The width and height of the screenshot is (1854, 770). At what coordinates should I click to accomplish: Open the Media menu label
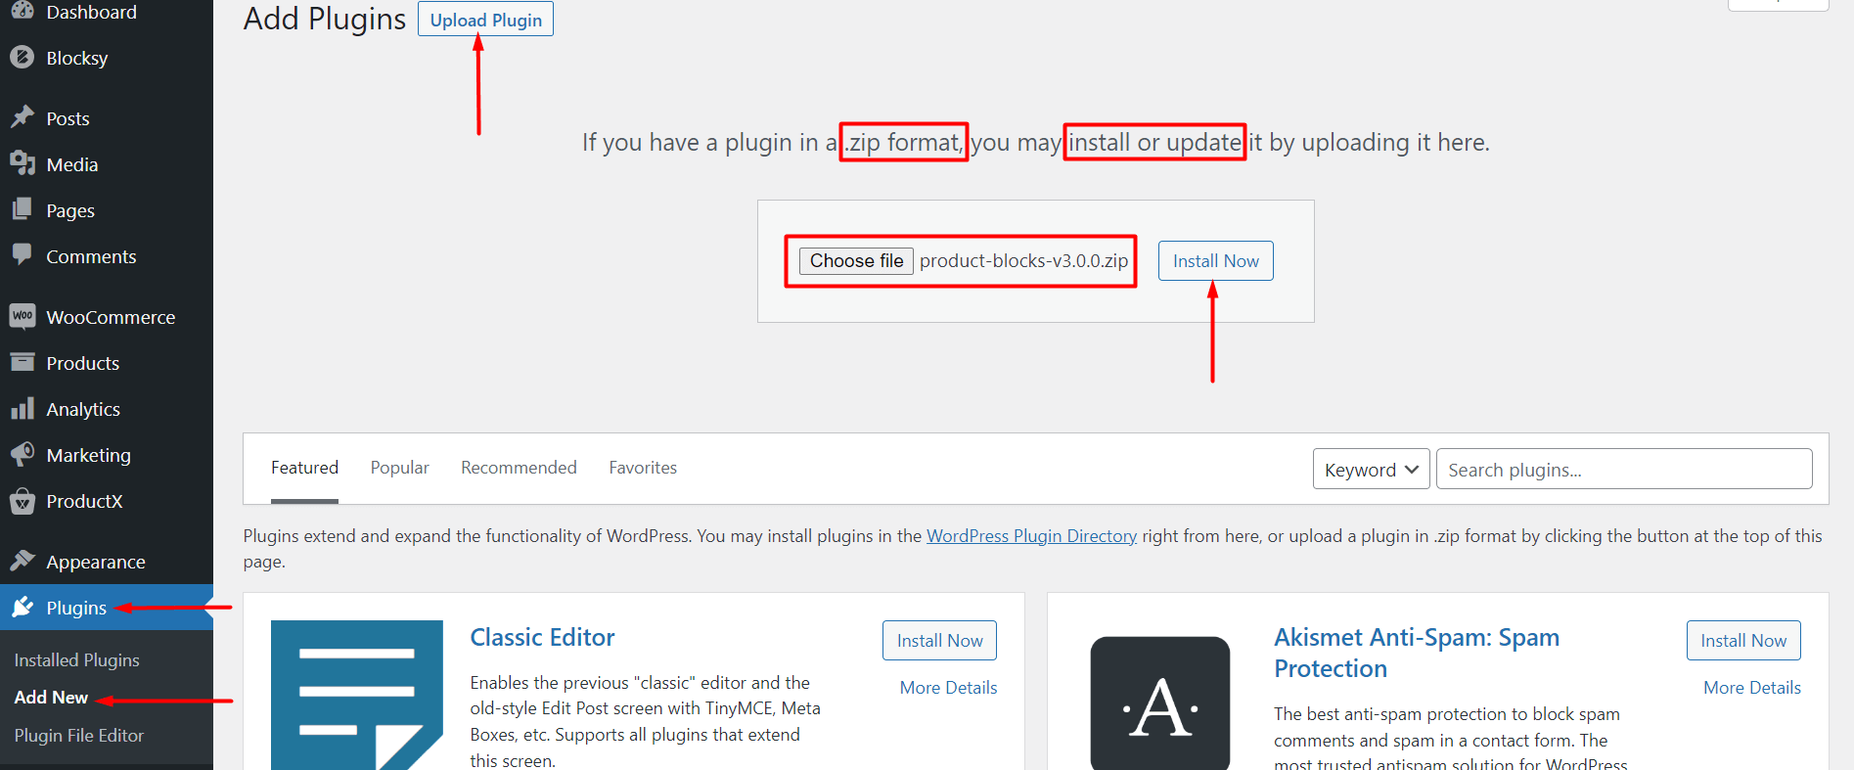pos(72,164)
